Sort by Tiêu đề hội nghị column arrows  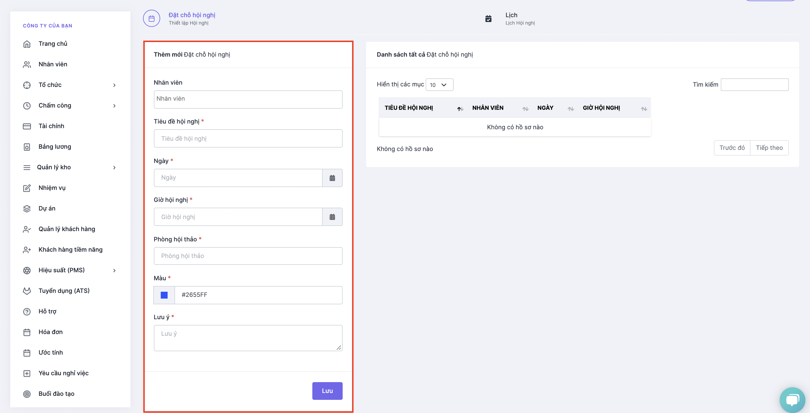[x=460, y=109]
